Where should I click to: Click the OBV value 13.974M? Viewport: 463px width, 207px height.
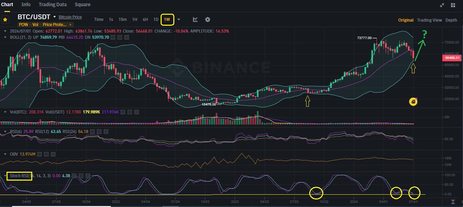(27, 154)
